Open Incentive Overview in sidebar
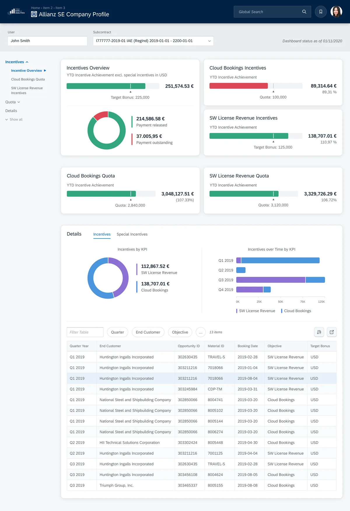 27,71
